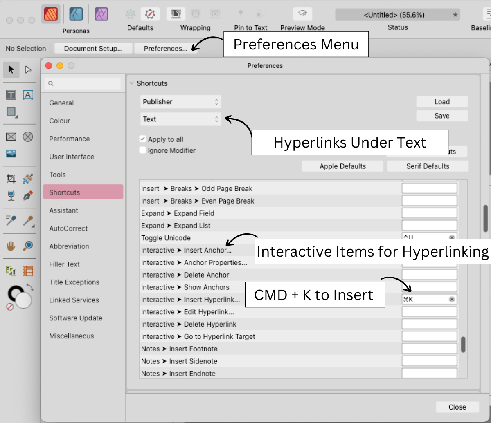The image size is (491, 423).
Task: Toggle Preview Mode in the toolbar
Action: [x=302, y=13]
